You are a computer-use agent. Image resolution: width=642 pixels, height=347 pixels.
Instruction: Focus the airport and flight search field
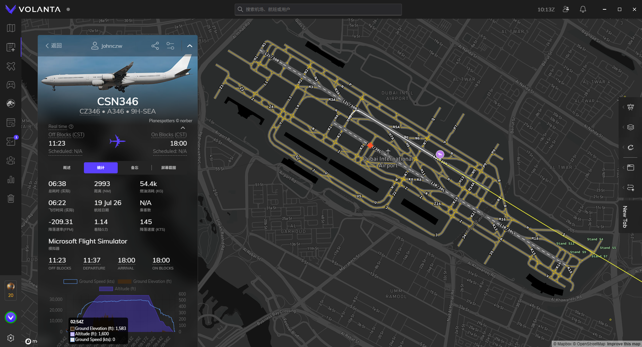tap(318, 9)
